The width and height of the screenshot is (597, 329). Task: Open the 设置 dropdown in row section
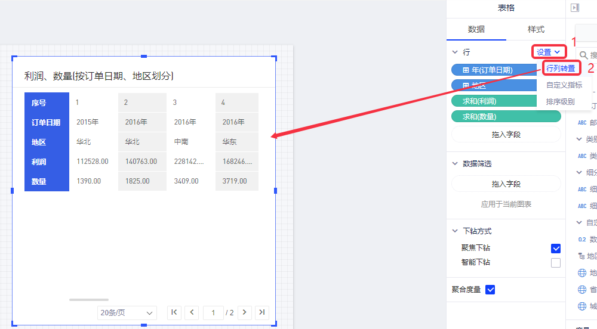coord(548,52)
